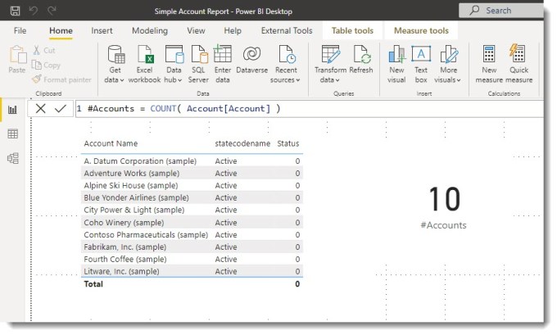Click the Undo arrow icon

[34, 11]
